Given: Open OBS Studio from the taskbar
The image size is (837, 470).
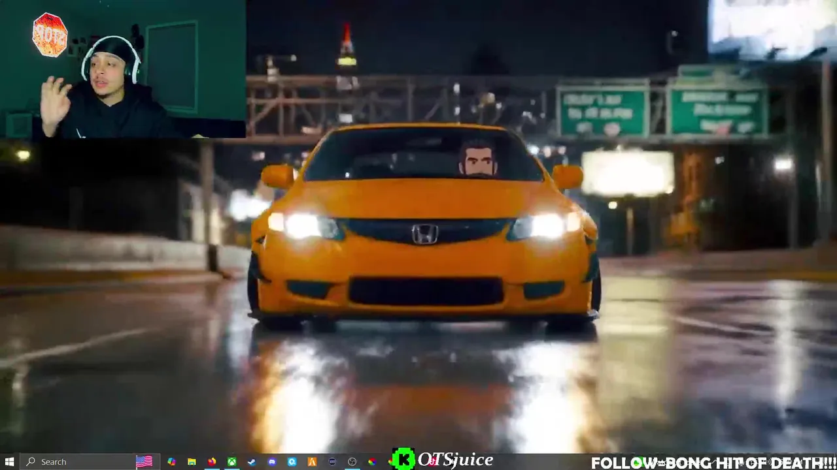Looking at the screenshot, I should [352, 462].
